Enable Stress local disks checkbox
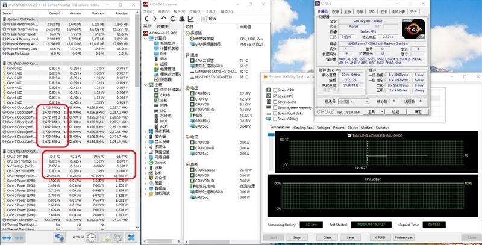Screen dimensions: 482x245 coord(275,113)
